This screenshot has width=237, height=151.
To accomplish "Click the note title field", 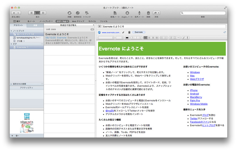I will click(164, 26).
